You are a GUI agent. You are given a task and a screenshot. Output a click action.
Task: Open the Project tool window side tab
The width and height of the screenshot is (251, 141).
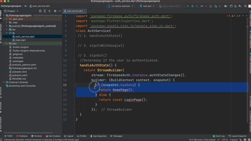point(1,15)
